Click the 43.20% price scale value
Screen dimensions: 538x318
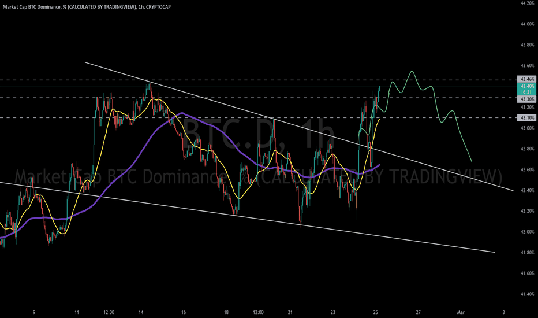tap(527, 108)
